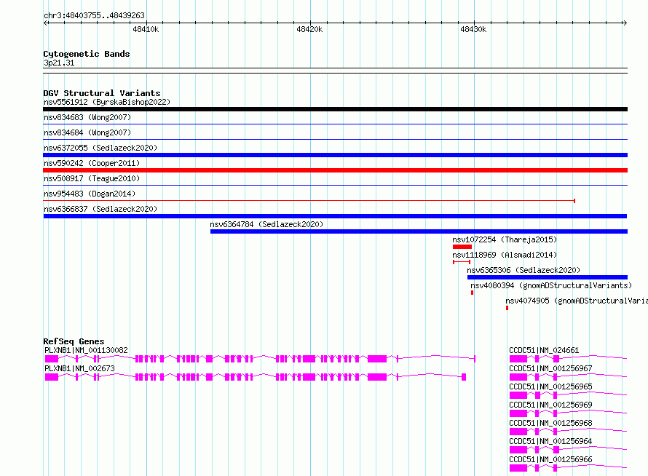
Task: Click the thin red line of nsv954483
Action: tap(309, 201)
